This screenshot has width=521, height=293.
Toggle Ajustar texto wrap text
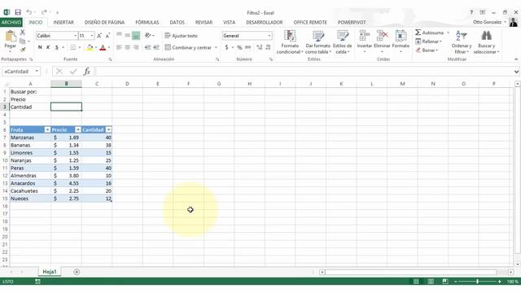pyautogui.click(x=181, y=36)
